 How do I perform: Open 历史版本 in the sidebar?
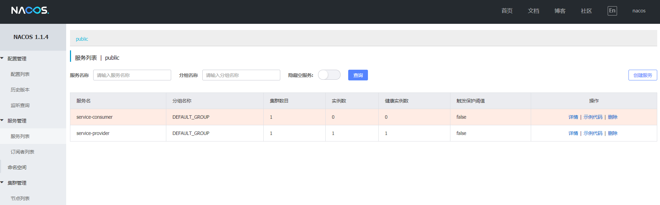point(20,90)
